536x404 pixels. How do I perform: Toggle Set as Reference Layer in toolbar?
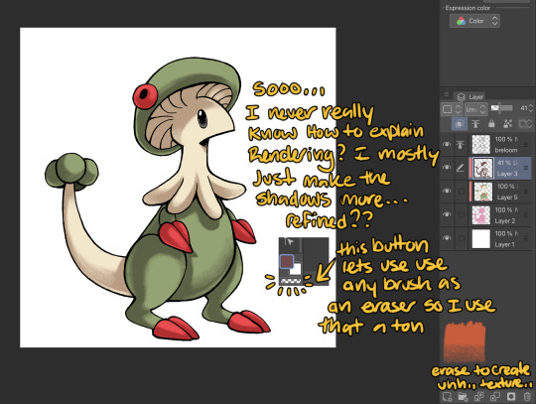(x=475, y=123)
